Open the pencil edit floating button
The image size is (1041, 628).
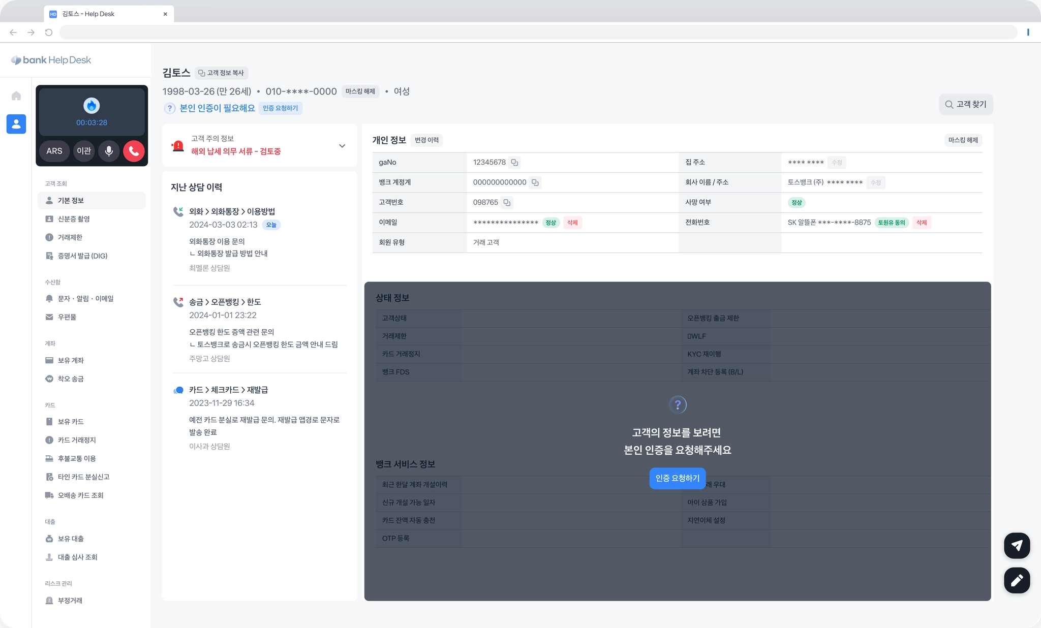[1017, 580]
